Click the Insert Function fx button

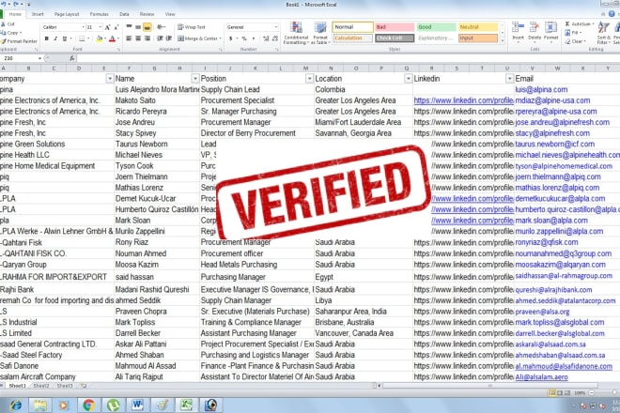click(x=72, y=58)
